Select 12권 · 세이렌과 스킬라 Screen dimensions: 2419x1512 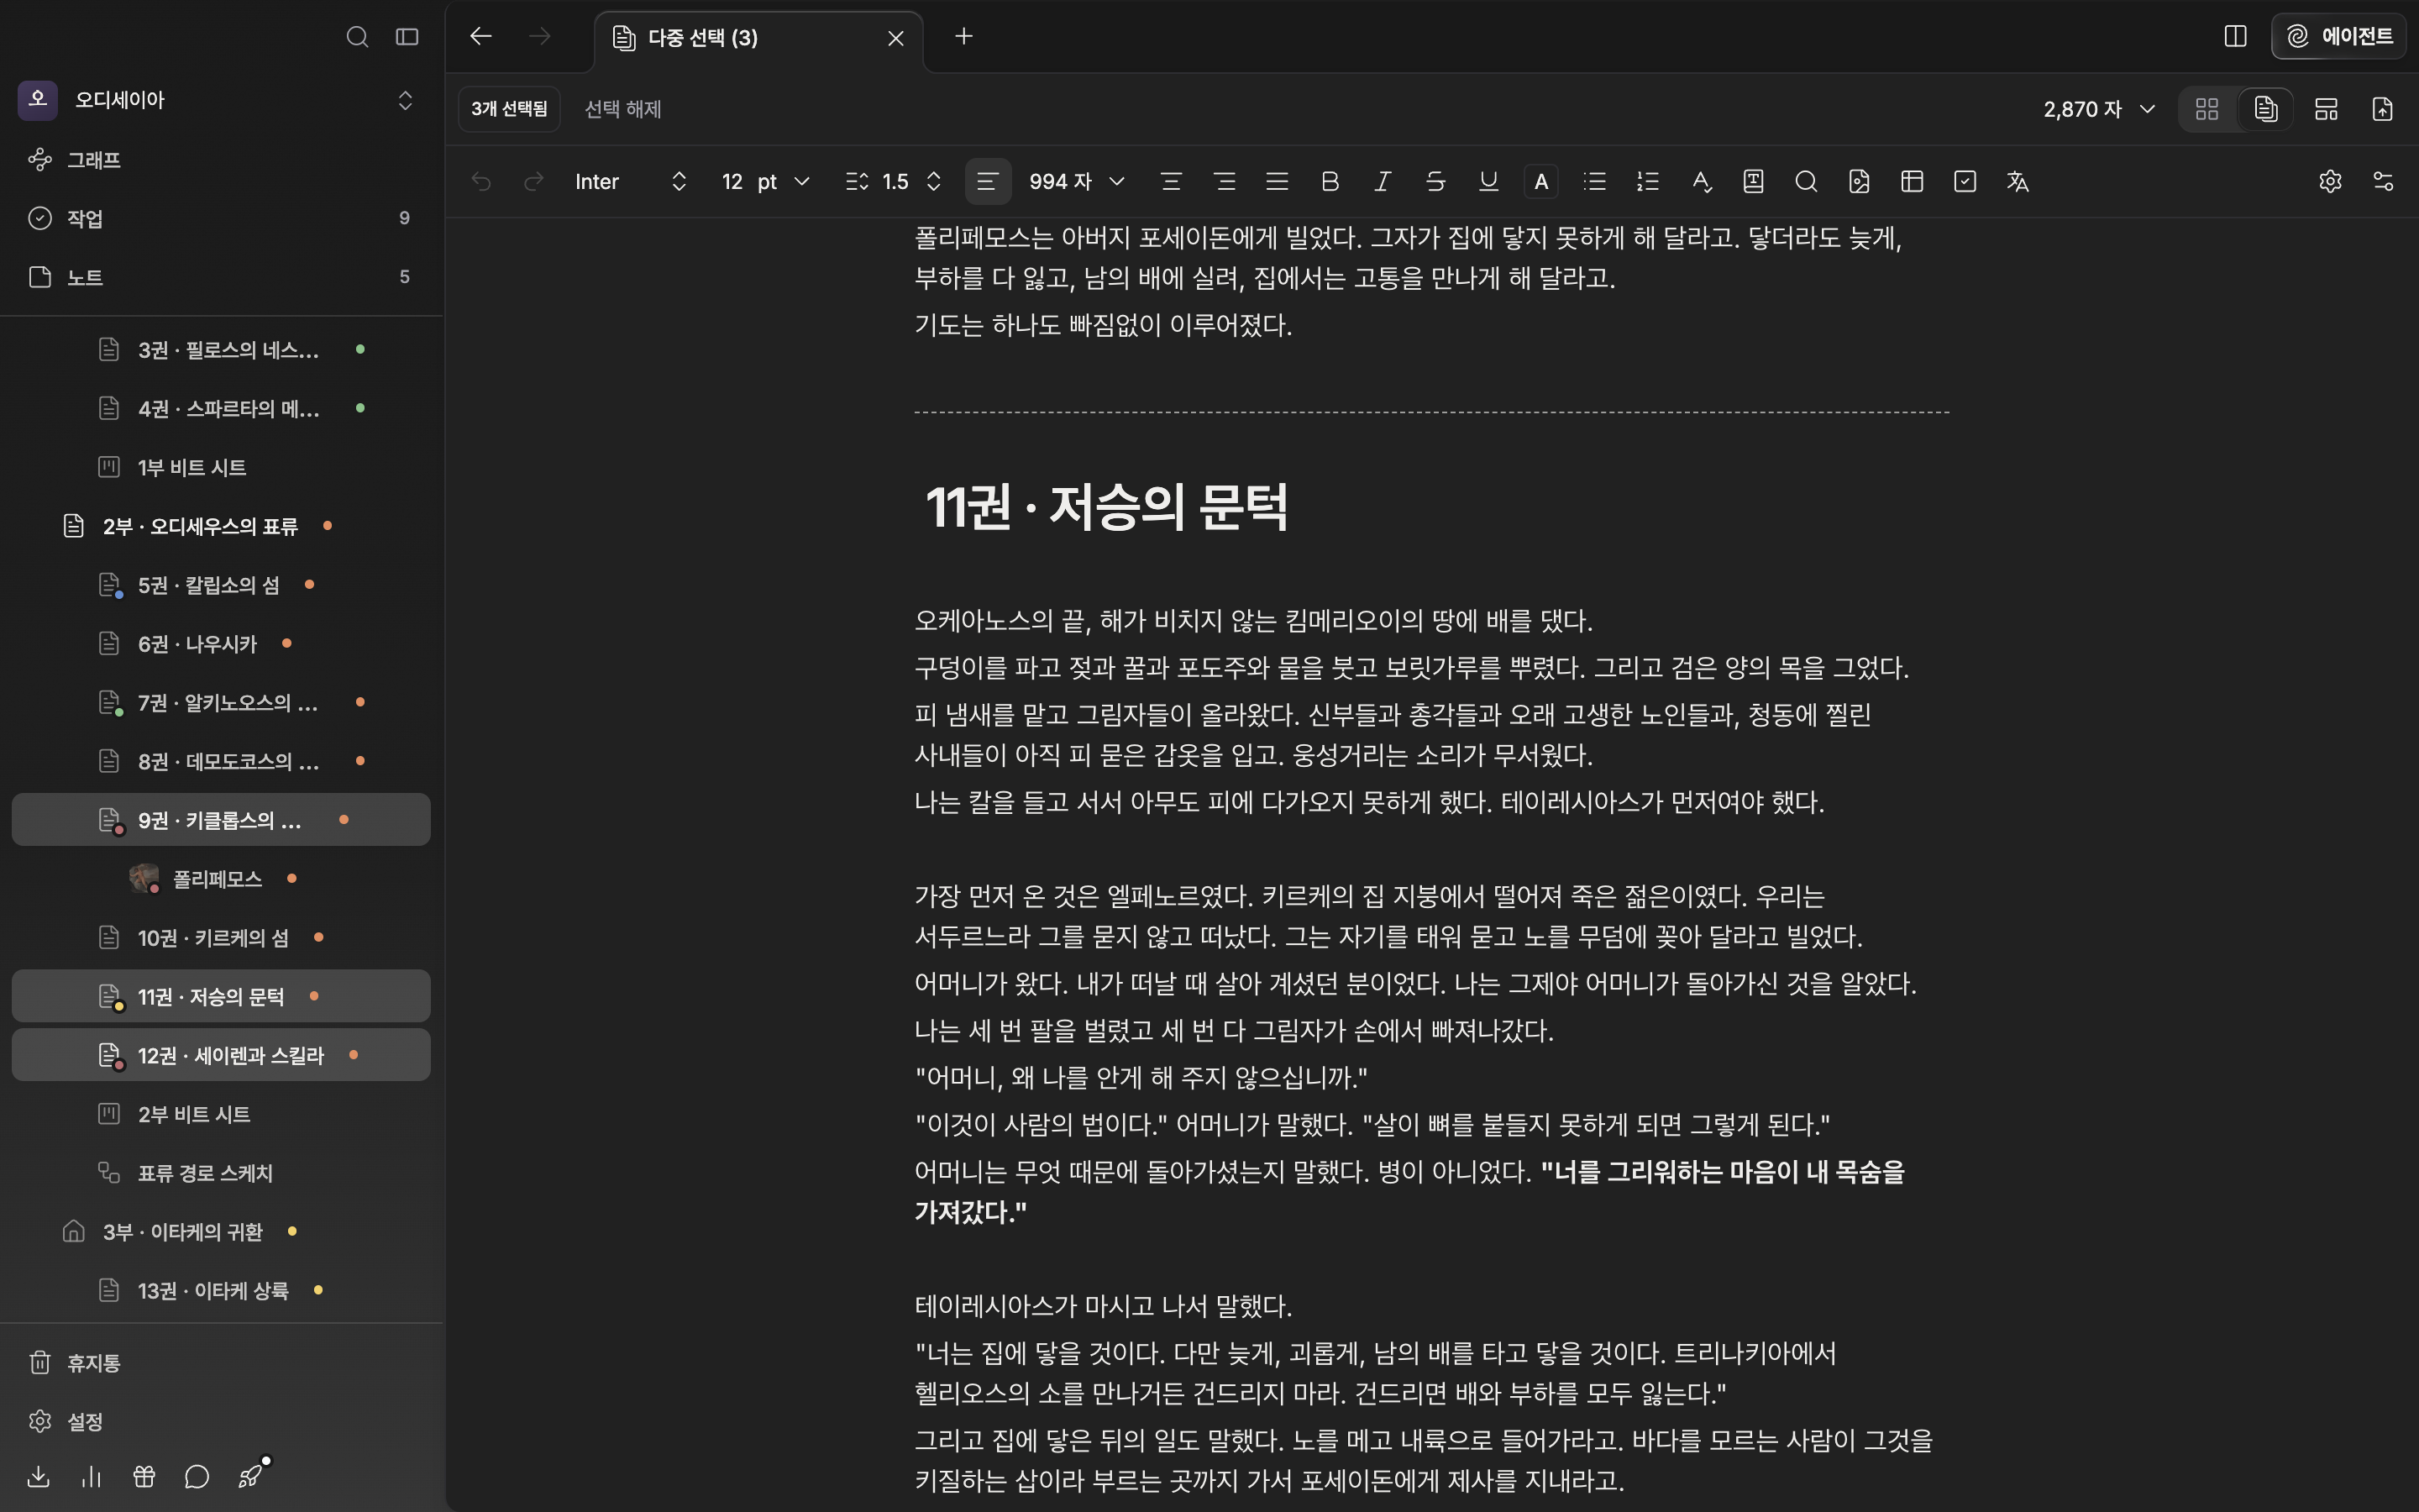pyautogui.click(x=221, y=1055)
